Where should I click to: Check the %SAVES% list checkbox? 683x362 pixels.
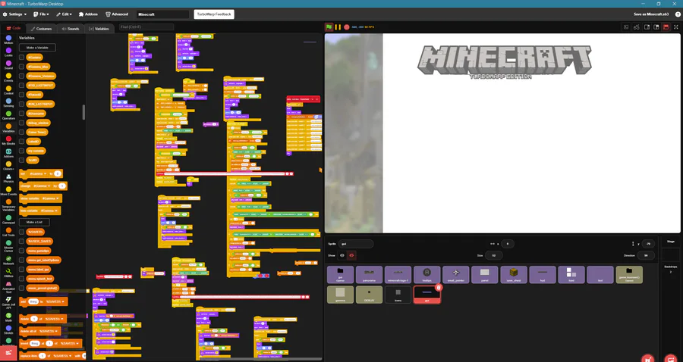pos(21,232)
